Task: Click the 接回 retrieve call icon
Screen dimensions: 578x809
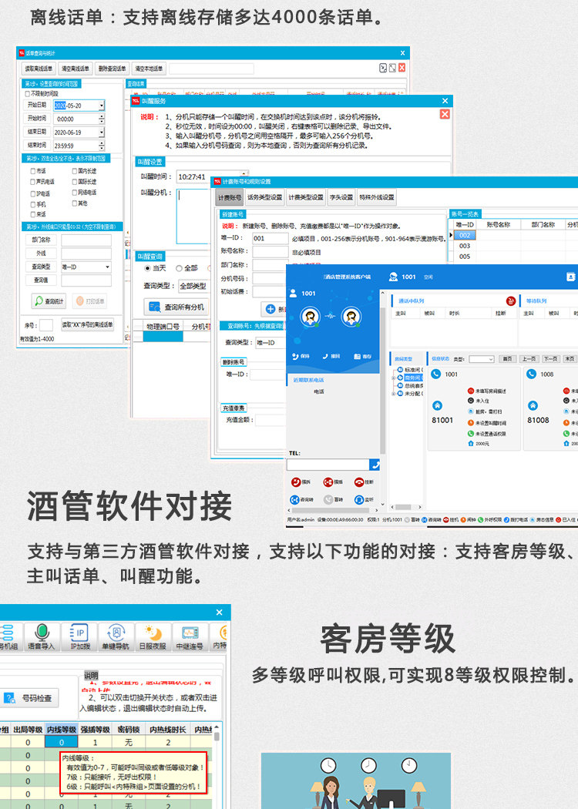Action: [x=325, y=356]
